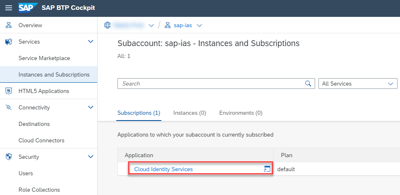Screen dimensions: 400x195
Task: Switch to the Instances (0) tab
Action: (x=189, y=113)
